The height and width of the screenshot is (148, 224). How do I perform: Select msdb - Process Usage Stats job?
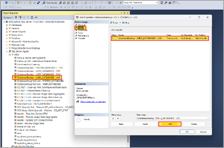[x=30, y=123]
